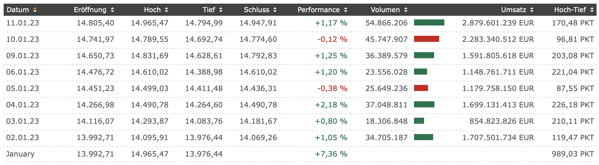Toggle sorting on the Tief column icon
599x165 pixels.
pos(221,10)
